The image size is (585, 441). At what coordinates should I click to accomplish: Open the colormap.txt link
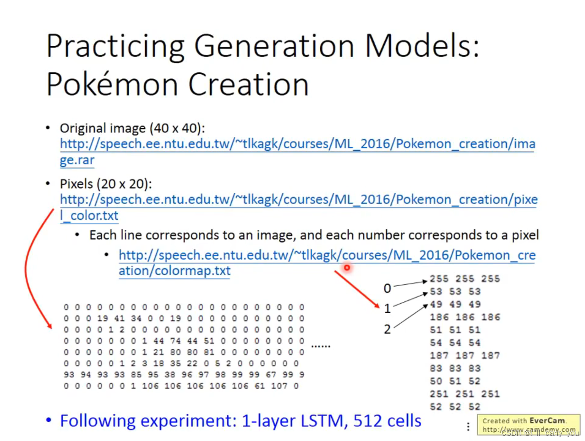pyautogui.click(x=327, y=263)
